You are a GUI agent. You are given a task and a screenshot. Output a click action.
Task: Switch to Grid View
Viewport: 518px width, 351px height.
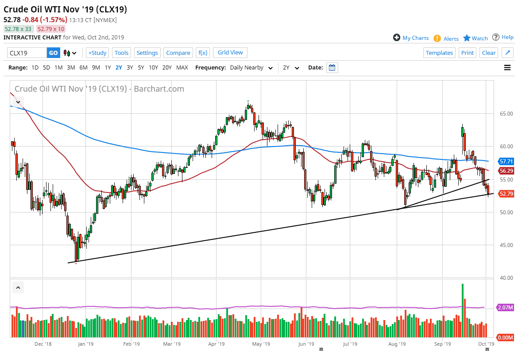coord(230,52)
